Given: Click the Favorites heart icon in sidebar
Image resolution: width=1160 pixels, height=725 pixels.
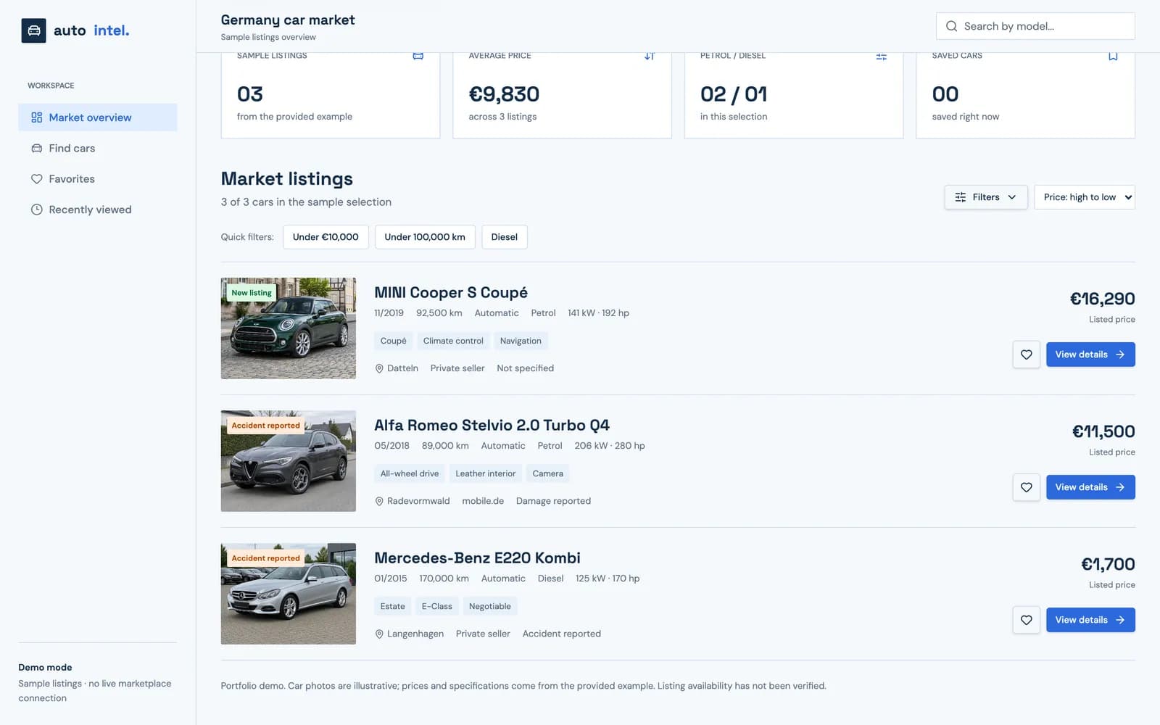Looking at the screenshot, I should coord(36,179).
